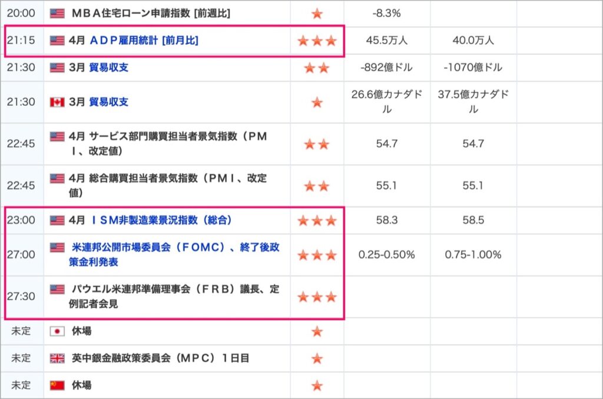The image size is (603, 399).
Task: Click the US flag in the FOMC row
Action: pos(57,247)
